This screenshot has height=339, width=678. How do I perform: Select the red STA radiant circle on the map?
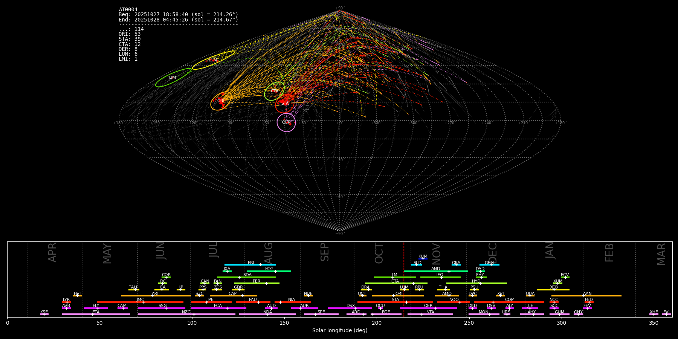tap(285, 104)
